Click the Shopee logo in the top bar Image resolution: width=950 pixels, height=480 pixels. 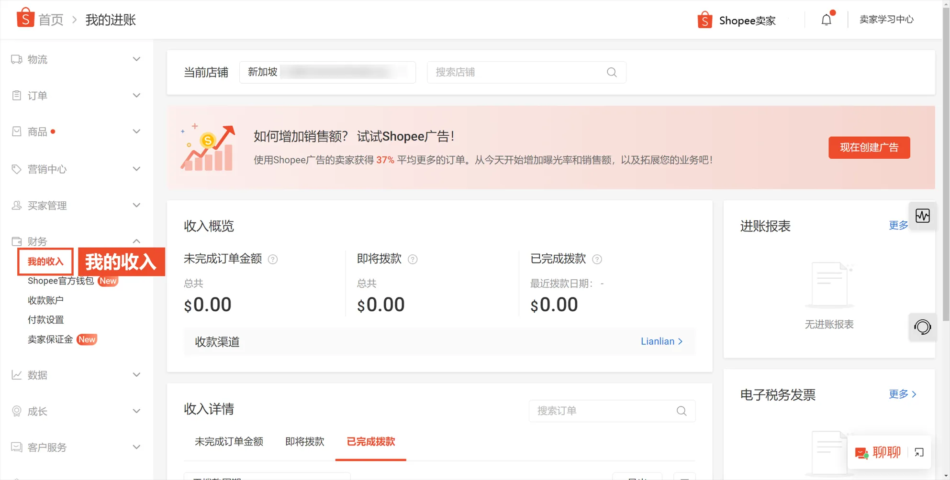click(25, 18)
